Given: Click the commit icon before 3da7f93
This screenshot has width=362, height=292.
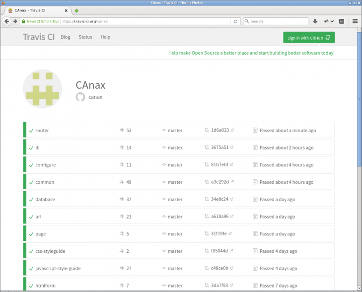Looking at the screenshot, I should (x=207, y=286).
